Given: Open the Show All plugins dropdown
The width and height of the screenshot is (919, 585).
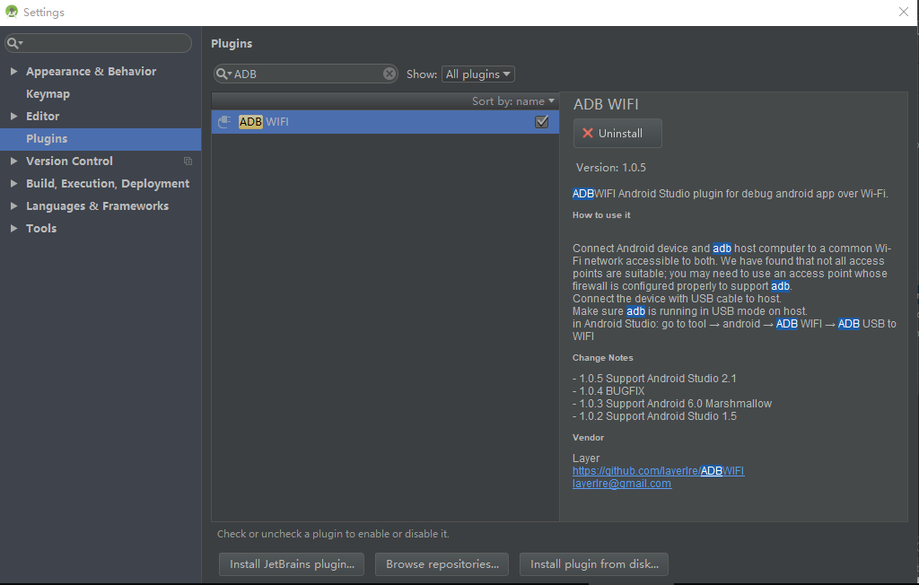Looking at the screenshot, I should click(x=477, y=74).
